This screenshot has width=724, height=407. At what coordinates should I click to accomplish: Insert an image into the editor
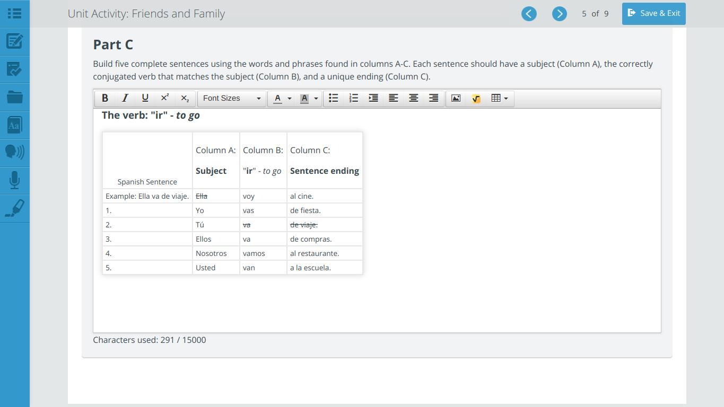(x=456, y=98)
